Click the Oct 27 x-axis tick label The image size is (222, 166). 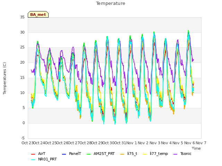74,143
